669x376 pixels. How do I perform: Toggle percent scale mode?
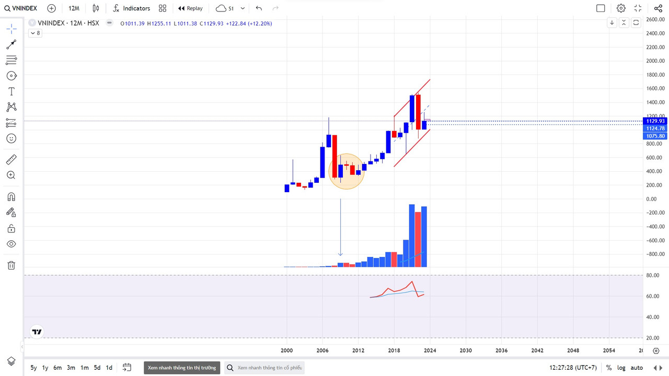coord(609,368)
